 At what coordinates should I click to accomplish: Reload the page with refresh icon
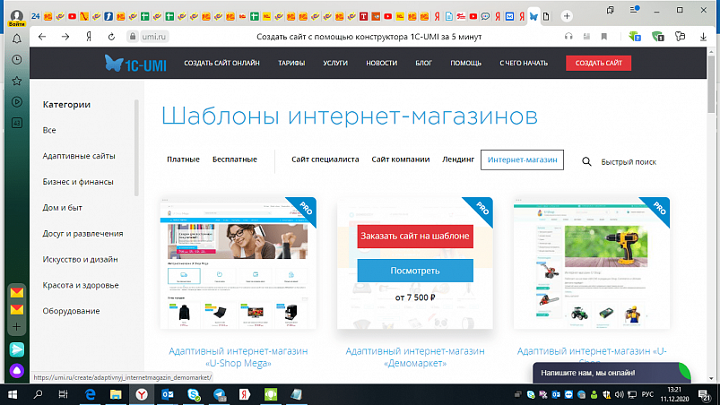111,37
